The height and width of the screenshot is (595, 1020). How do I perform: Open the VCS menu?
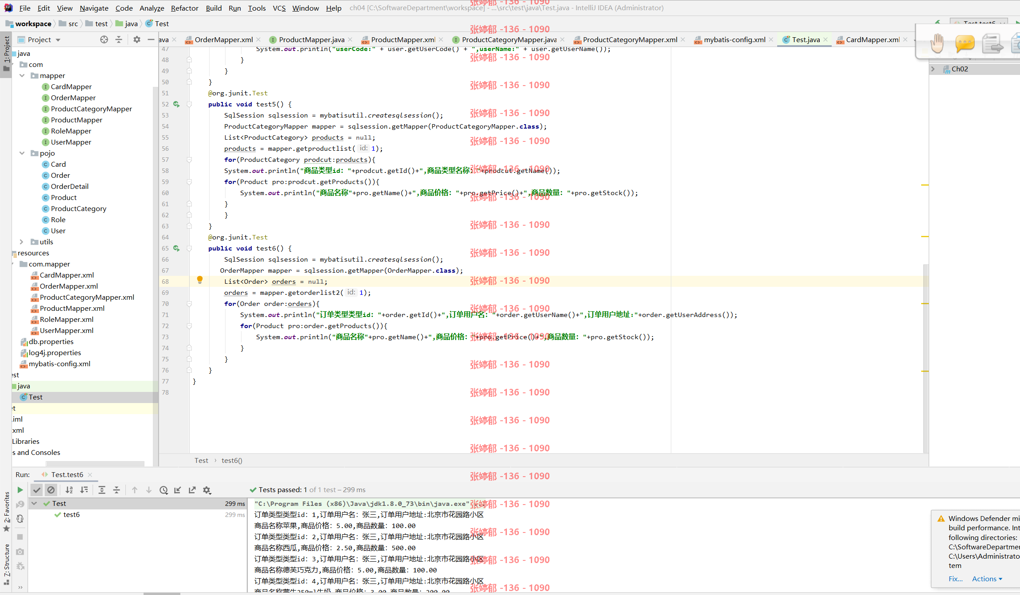(279, 8)
